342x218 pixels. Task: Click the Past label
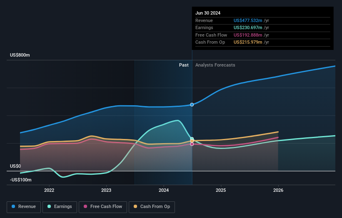(184, 65)
